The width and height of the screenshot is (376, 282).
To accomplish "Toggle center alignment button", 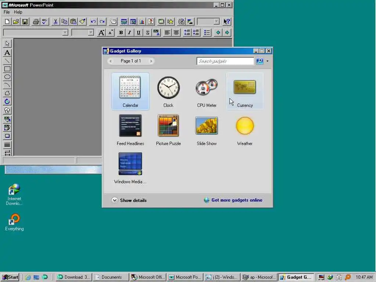I will 176,32.
